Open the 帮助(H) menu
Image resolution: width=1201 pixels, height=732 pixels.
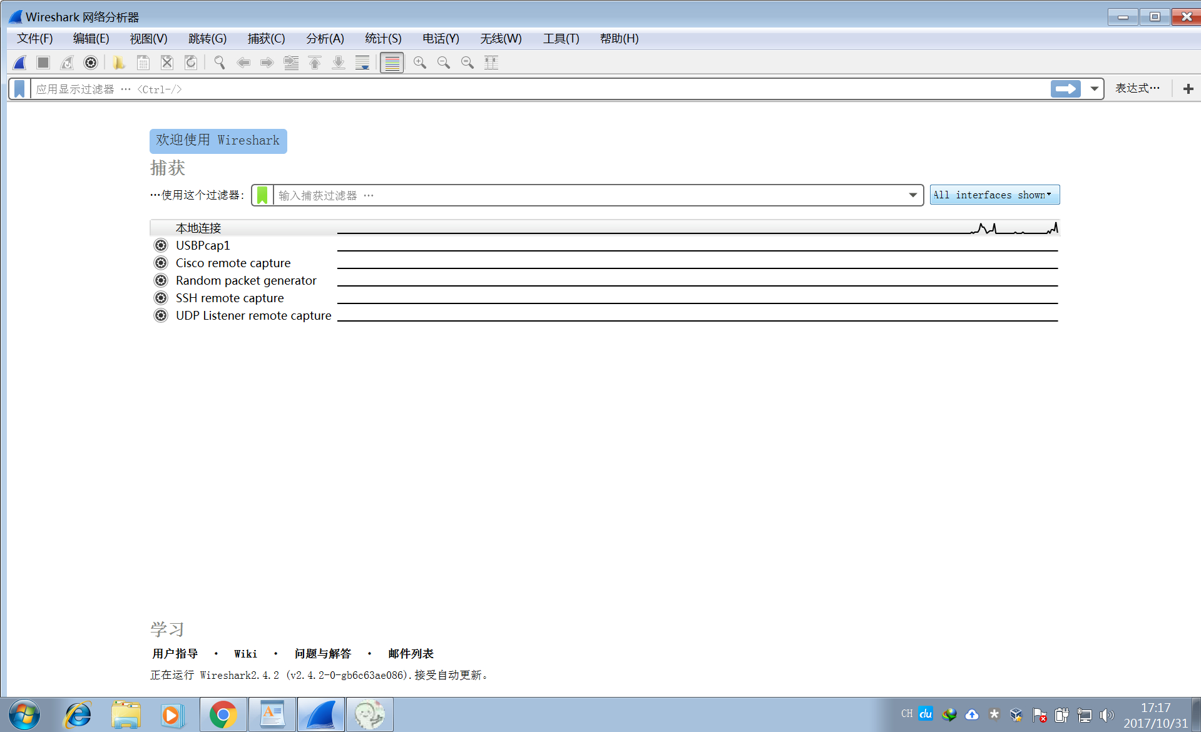pos(620,39)
